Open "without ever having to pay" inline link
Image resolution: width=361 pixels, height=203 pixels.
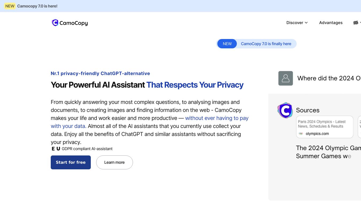coord(217,118)
